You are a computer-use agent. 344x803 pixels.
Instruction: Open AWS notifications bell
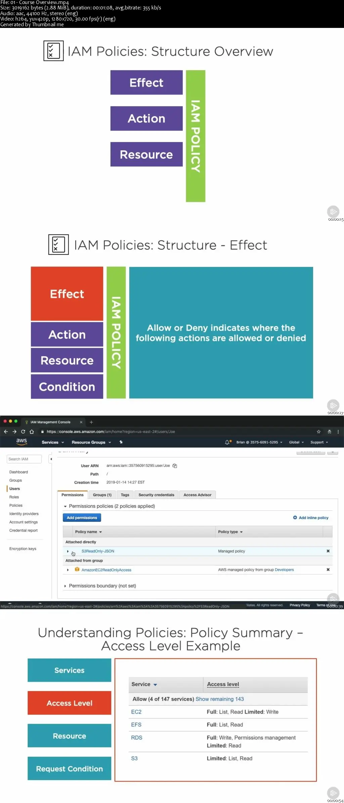(x=228, y=442)
